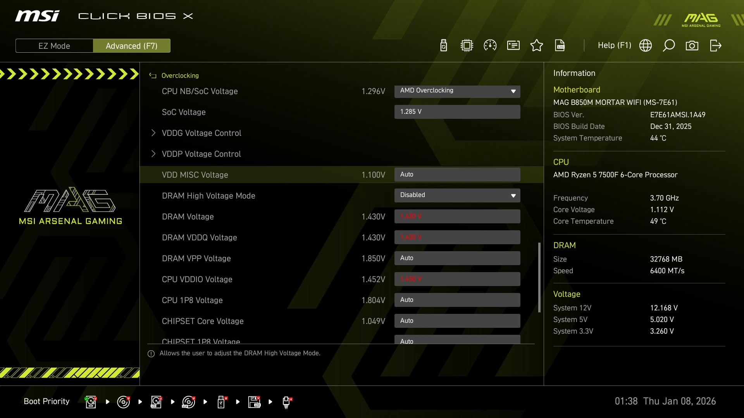Select the USB hard disk boot device
The width and height of the screenshot is (744, 418).
[156, 402]
